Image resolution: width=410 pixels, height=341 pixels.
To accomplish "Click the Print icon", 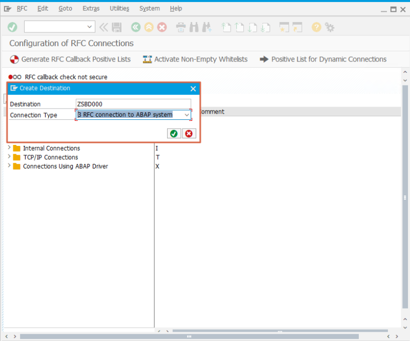I will coord(181,27).
